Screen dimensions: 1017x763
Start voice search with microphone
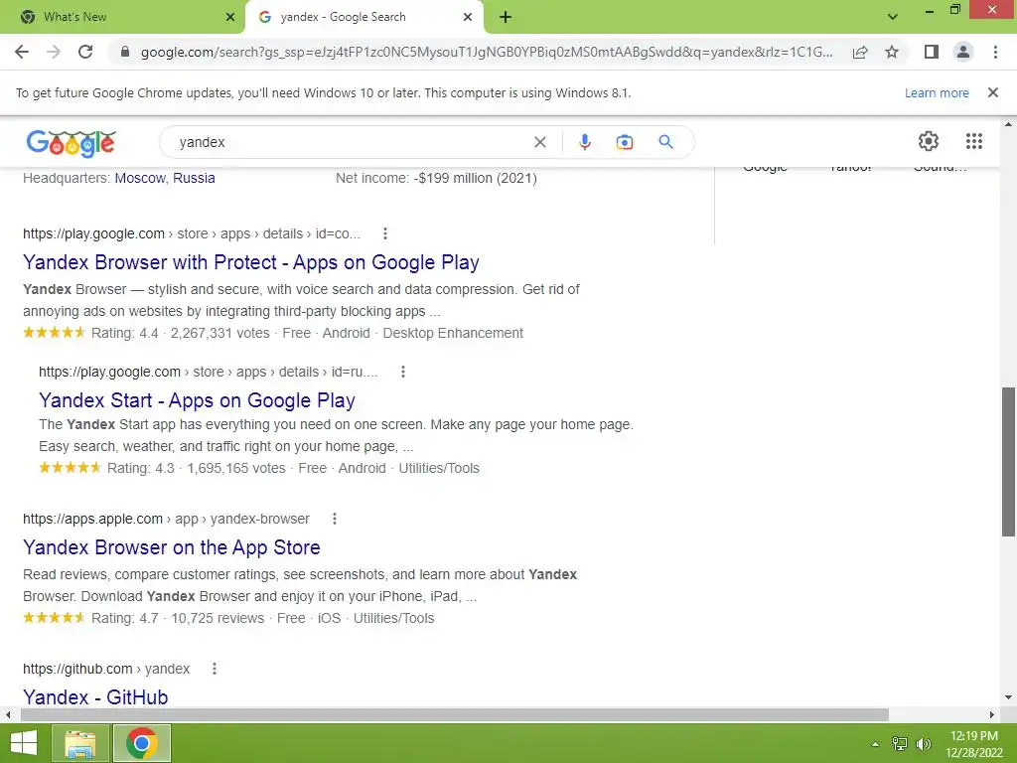[584, 142]
